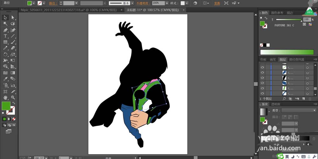The image size is (318, 159).
Task: Click the locate object magnifier in Layers panel
Action: [x=284, y=98]
